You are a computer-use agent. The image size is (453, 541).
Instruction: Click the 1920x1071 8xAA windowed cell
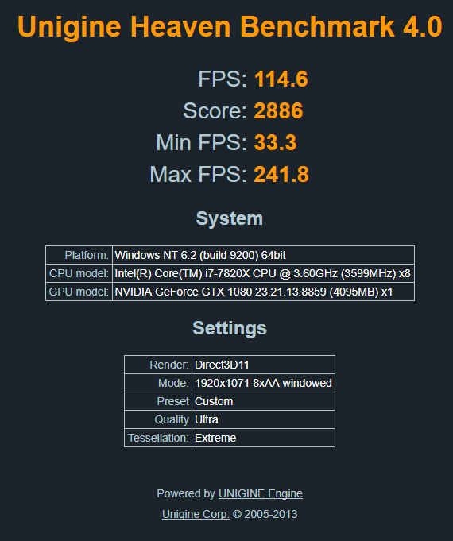click(x=263, y=384)
